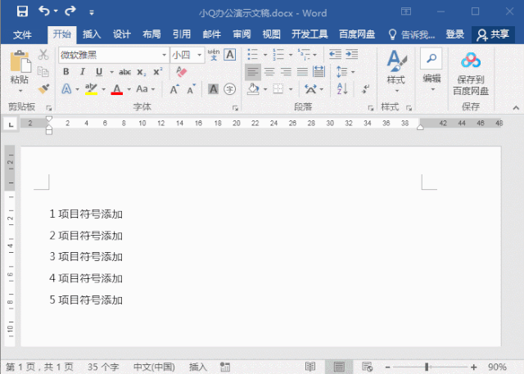Decrease font size with smaller A
This screenshot has height=374, width=524.
[191, 89]
